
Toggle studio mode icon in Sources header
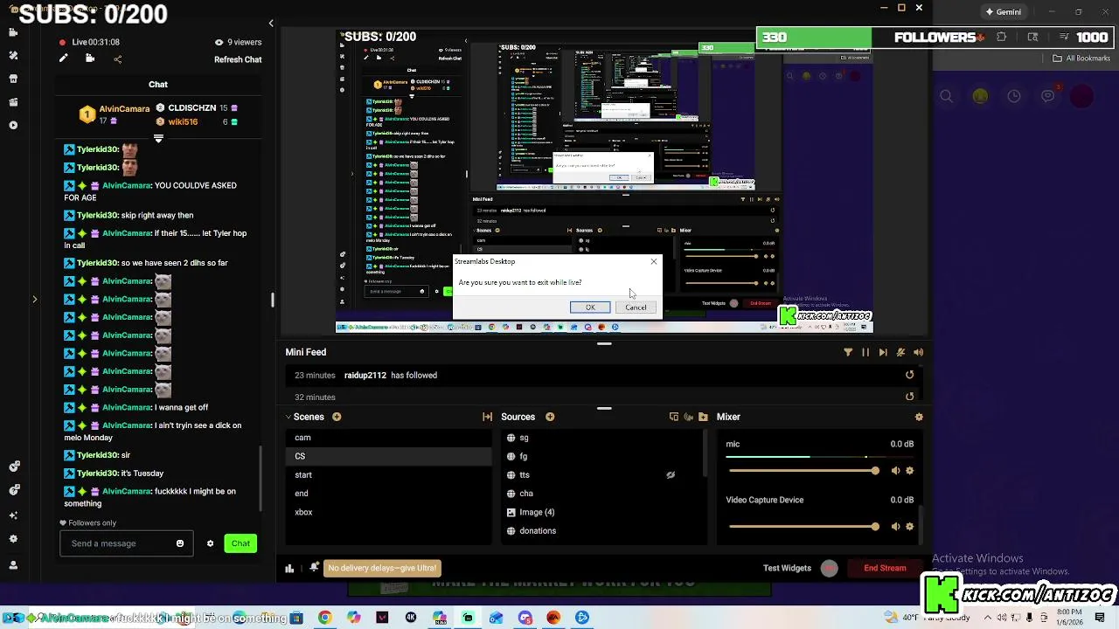674,417
